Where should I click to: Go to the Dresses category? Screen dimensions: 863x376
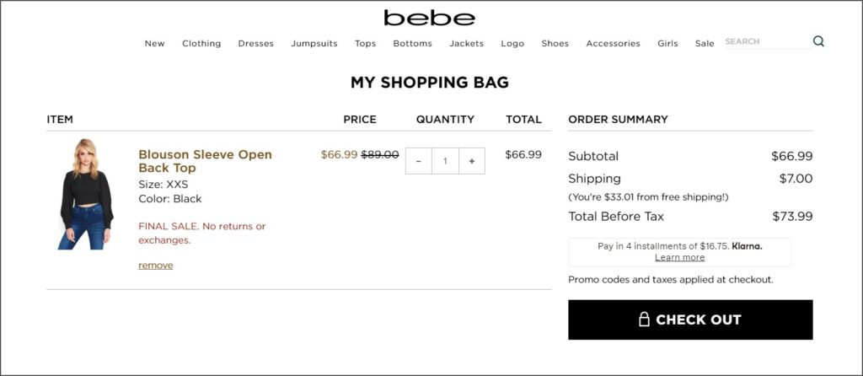[x=256, y=44]
